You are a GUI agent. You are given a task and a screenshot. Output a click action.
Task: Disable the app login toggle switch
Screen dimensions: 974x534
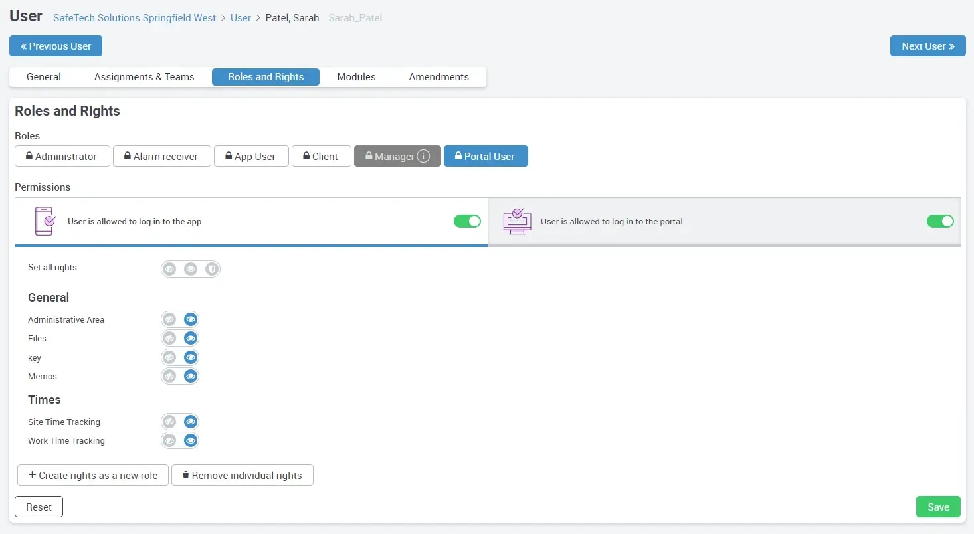click(467, 221)
